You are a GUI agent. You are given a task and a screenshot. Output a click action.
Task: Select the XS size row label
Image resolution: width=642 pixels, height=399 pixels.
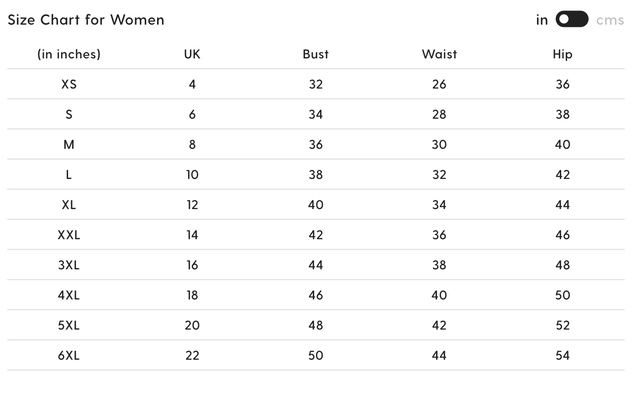pyautogui.click(x=69, y=84)
